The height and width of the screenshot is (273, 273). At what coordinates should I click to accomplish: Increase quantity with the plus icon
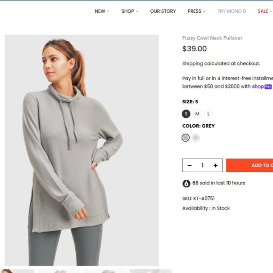[216, 165]
